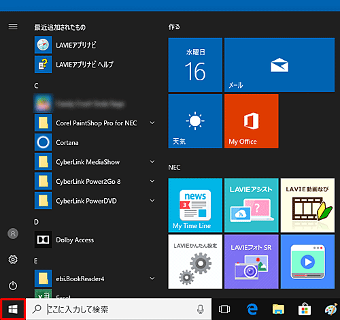Launch Microsoft Edge from taskbar
Image resolution: width=340 pixels, height=320 pixels.
[x=252, y=309]
